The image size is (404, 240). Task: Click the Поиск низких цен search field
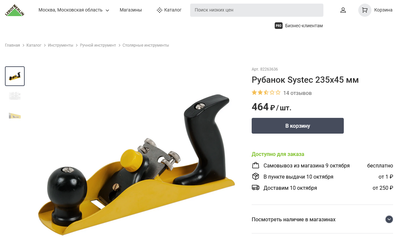257,10
